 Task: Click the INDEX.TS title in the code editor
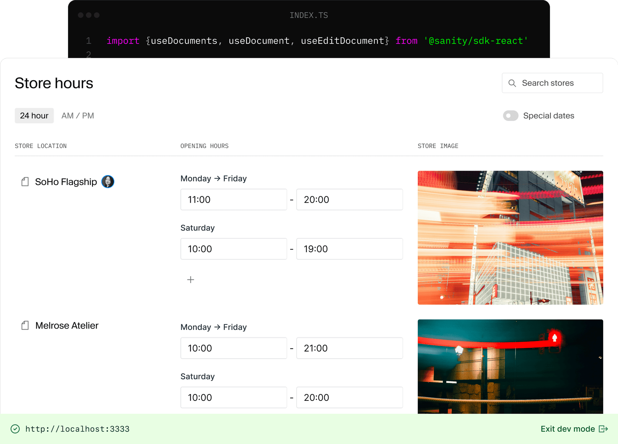(x=309, y=15)
